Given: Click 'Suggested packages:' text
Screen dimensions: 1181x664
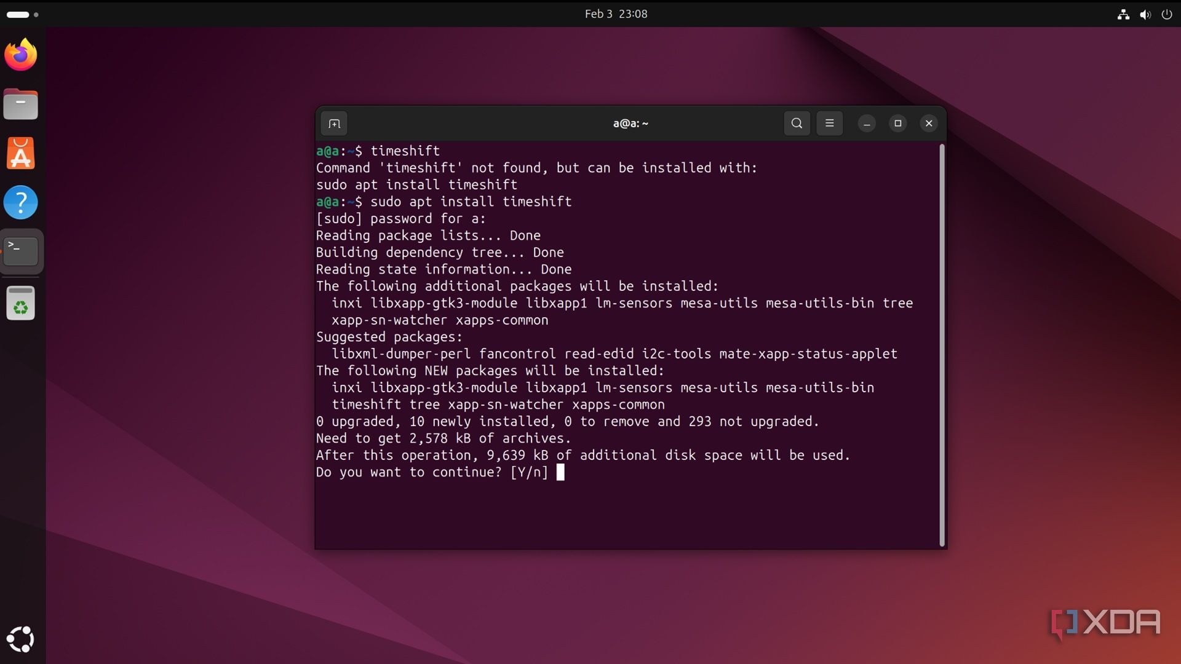Looking at the screenshot, I should 389,337.
